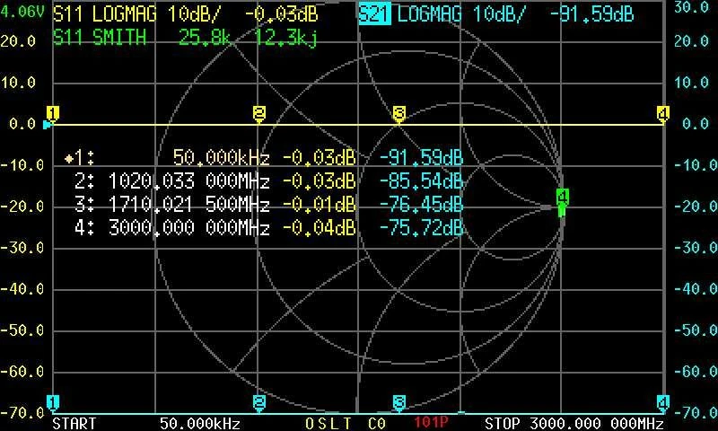The image size is (718, 431).
Task: Click the right axis label 30.0
Action: coord(691,8)
